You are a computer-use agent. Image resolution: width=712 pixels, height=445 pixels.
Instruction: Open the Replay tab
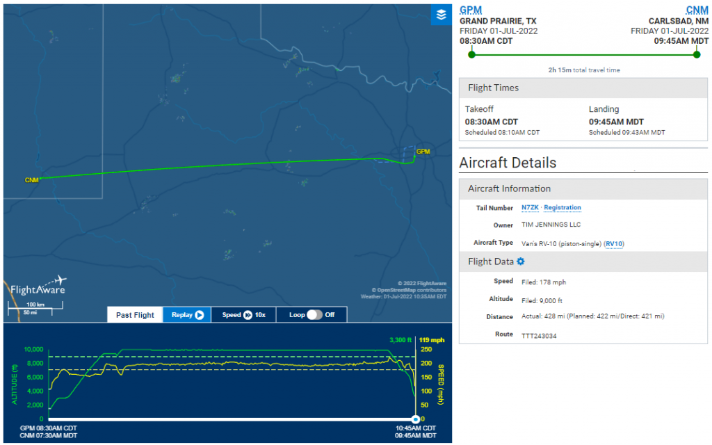186,315
